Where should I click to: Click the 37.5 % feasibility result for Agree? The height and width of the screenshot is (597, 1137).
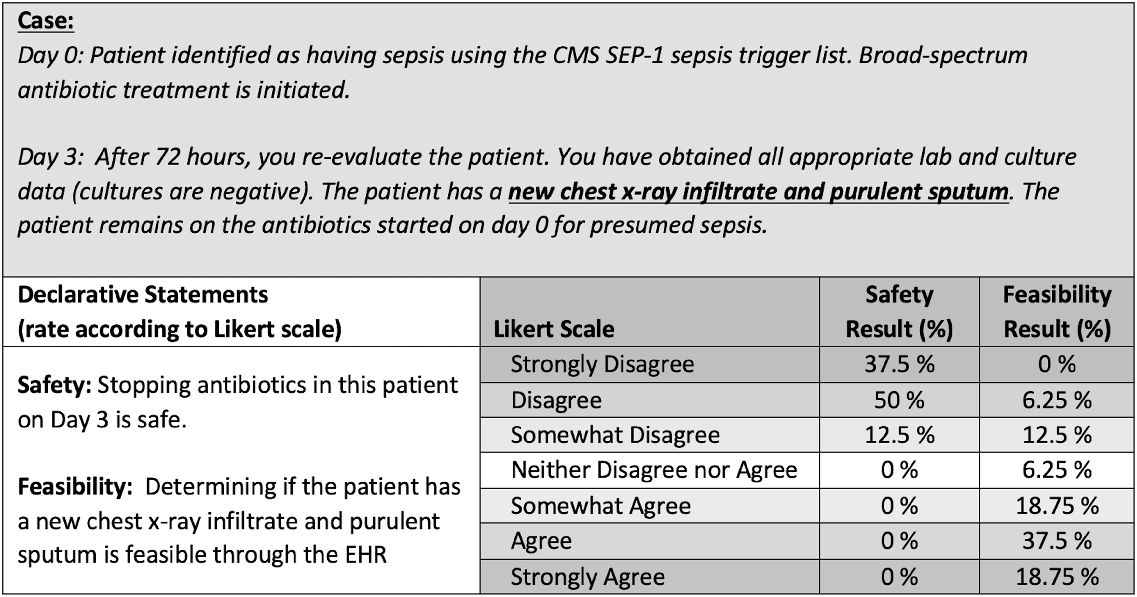[x=1057, y=541]
